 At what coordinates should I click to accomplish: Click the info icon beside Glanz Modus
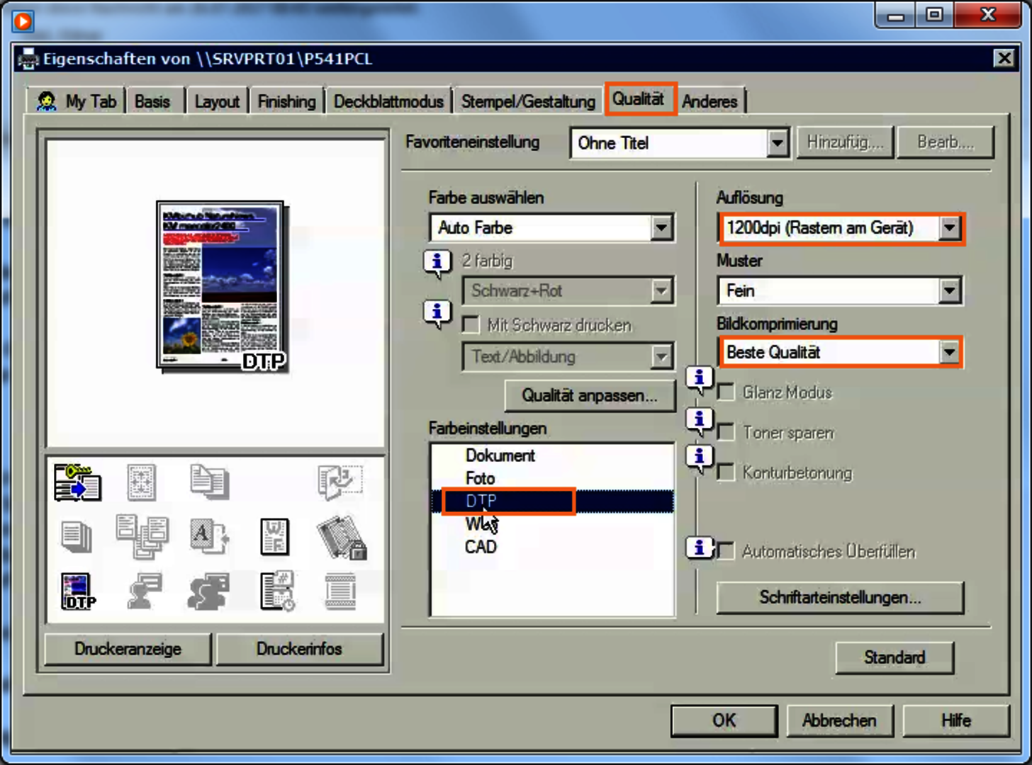pos(699,380)
